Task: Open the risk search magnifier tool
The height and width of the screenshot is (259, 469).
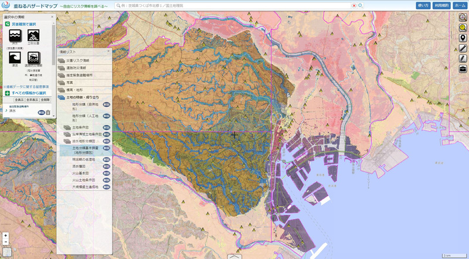Action: [x=463, y=17]
